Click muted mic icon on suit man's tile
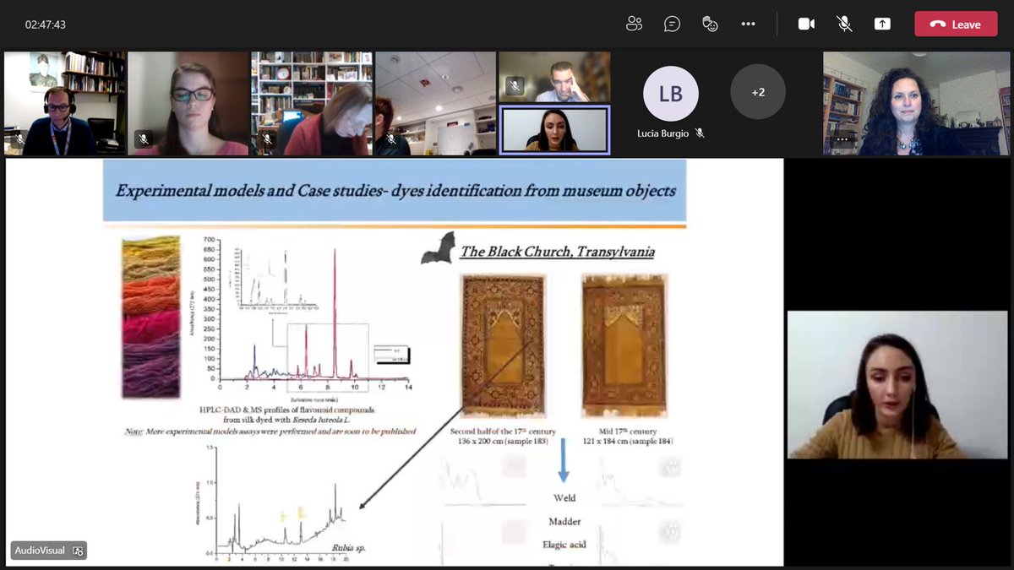This screenshot has width=1014, height=570. tap(515, 86)
